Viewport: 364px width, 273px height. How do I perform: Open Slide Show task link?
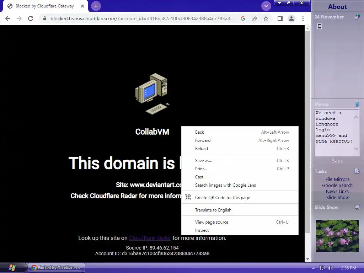tap(337, 197)
